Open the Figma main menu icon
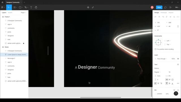The height and width of the screenshot is (102, 181). 2,7
